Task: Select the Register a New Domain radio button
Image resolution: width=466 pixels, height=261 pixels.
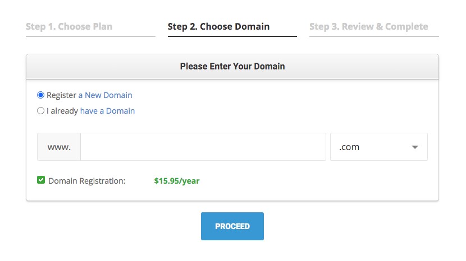Action: click(x=40, y=95)
